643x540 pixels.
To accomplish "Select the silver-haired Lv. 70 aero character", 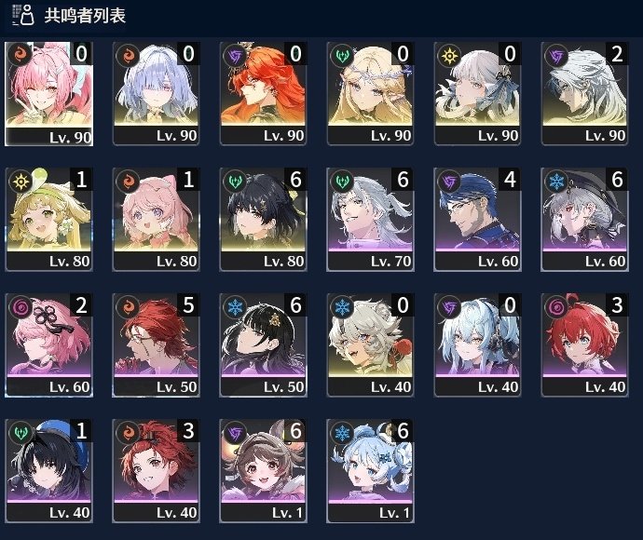I will tap(370, 220).
